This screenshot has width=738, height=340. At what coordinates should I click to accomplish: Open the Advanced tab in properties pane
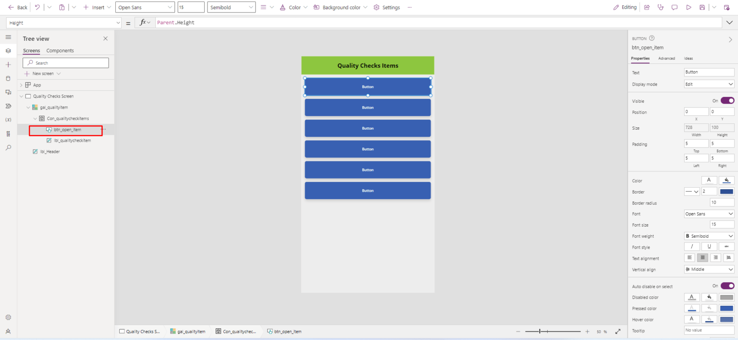tap(667, 58)
